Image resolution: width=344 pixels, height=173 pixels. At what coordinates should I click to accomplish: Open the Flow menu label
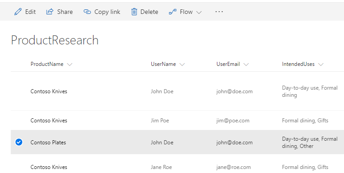(x=186, y=12)
